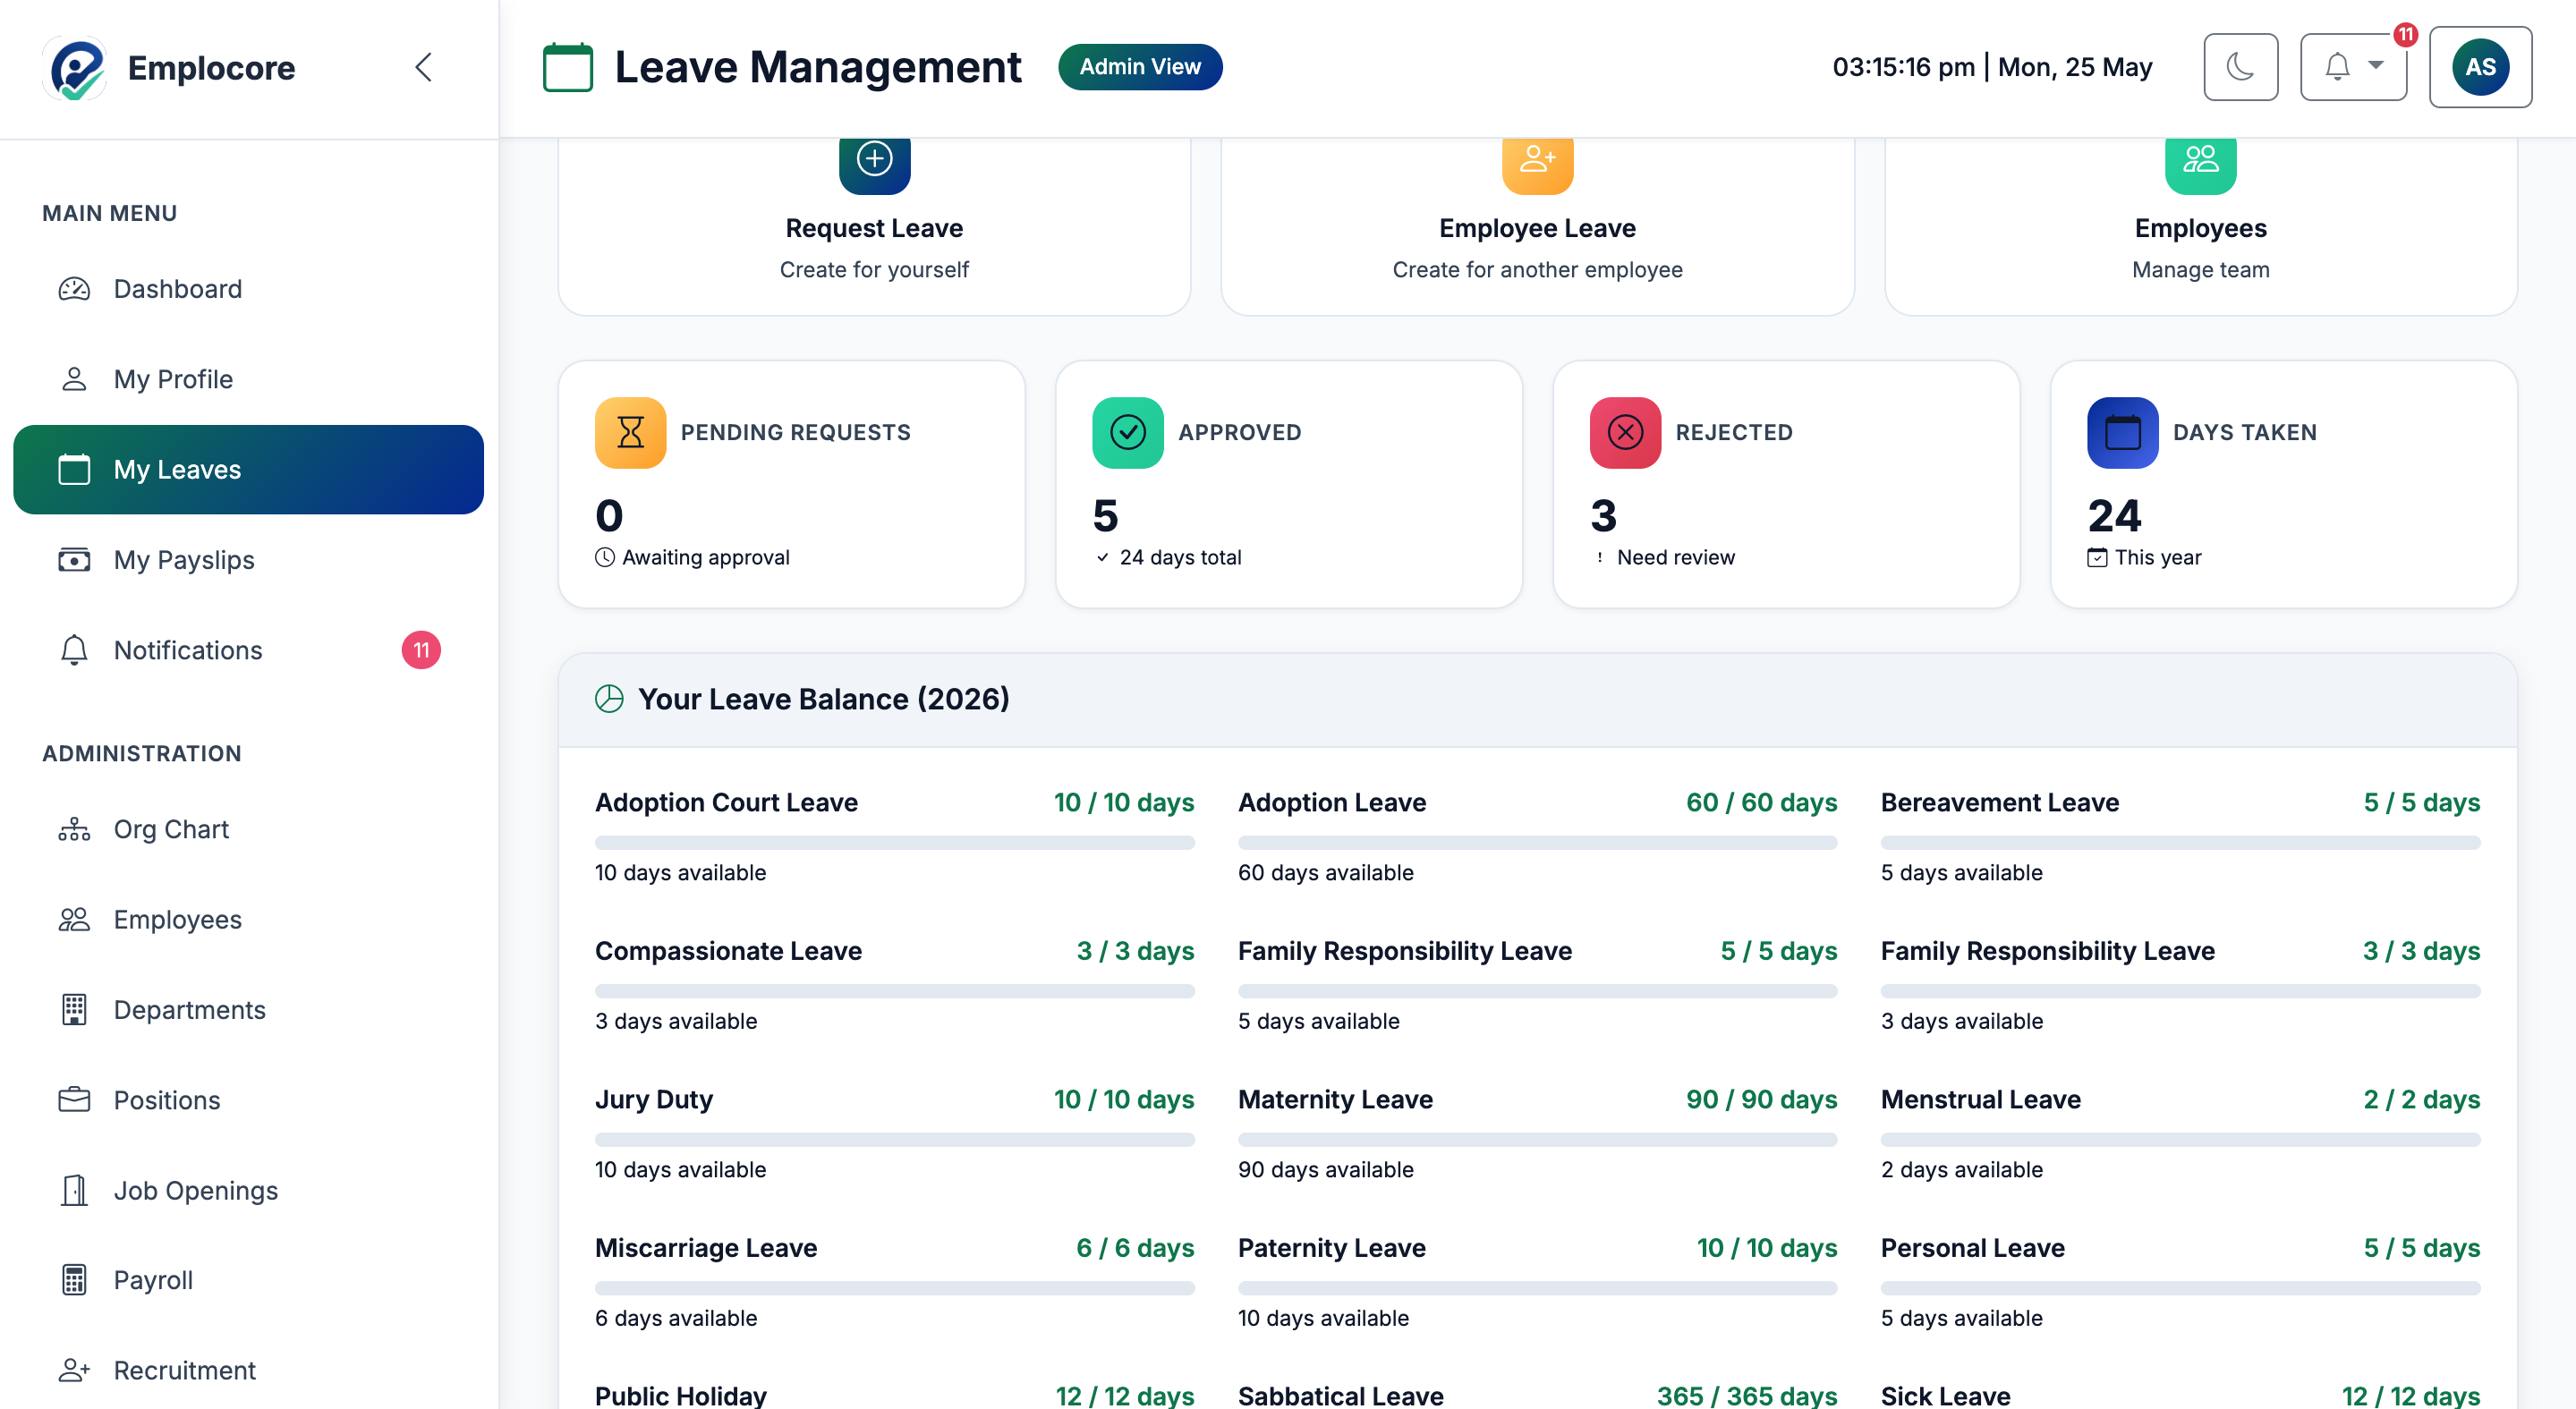The image size is (2576, 1409).
Task: Click the "24 days total" text
Action: tap(1180, 558)
